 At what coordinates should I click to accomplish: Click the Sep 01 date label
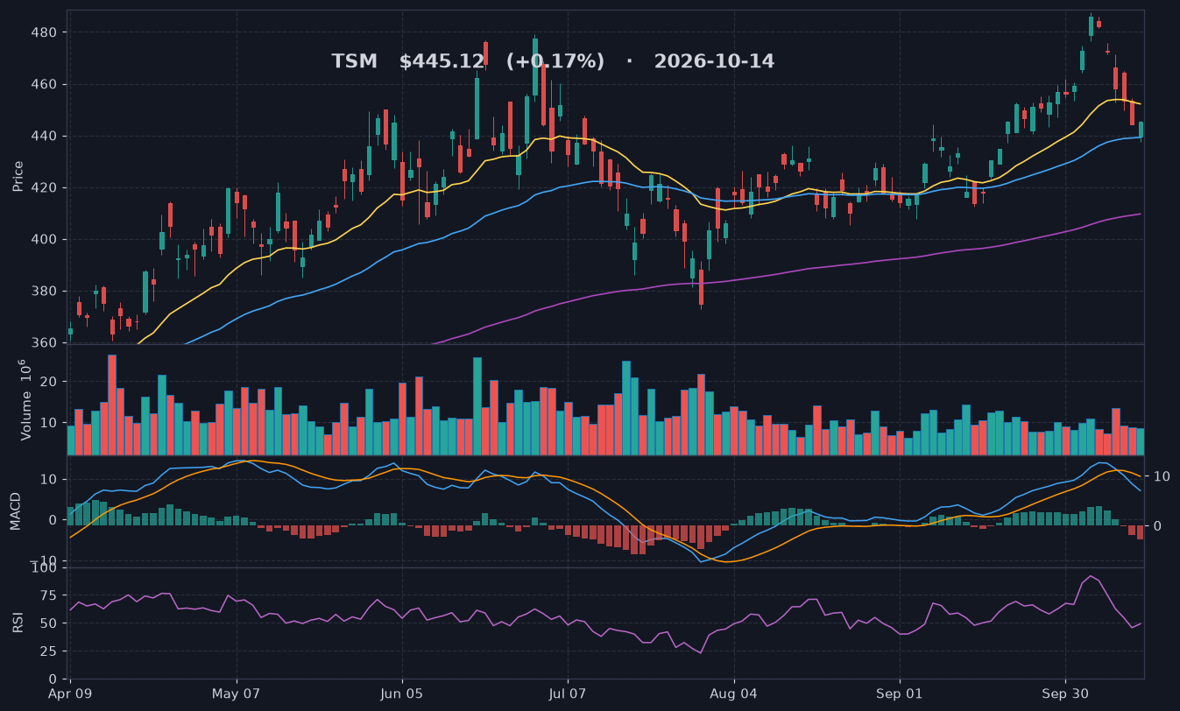tap(900, 693)
